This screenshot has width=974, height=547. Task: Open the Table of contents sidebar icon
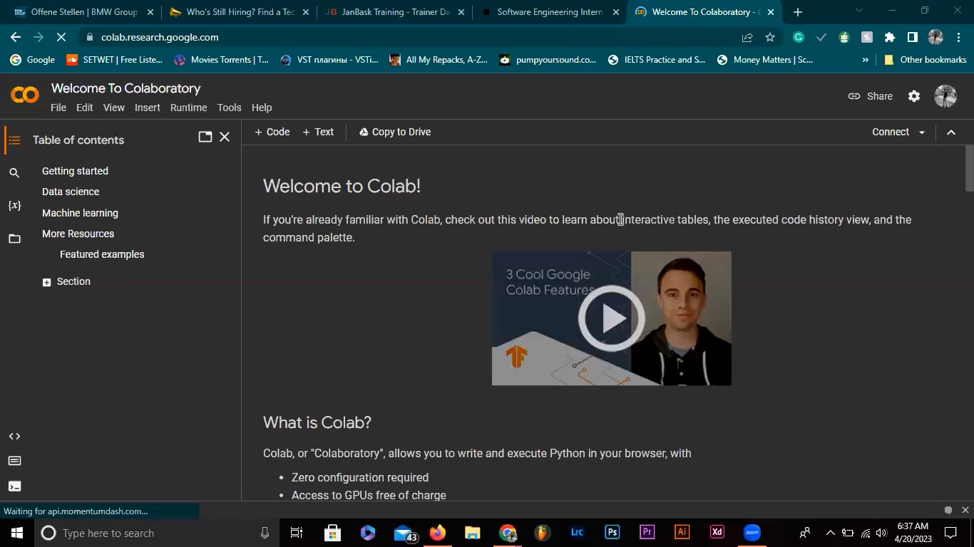[x=14, y=140]
